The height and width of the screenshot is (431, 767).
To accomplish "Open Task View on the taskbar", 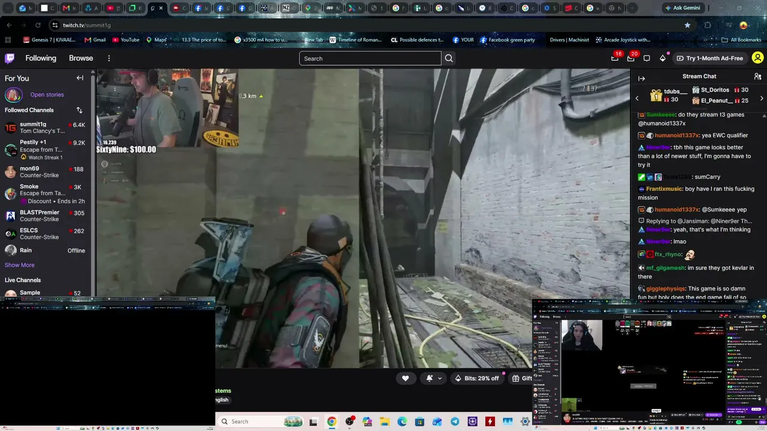I will pos(313,421).
